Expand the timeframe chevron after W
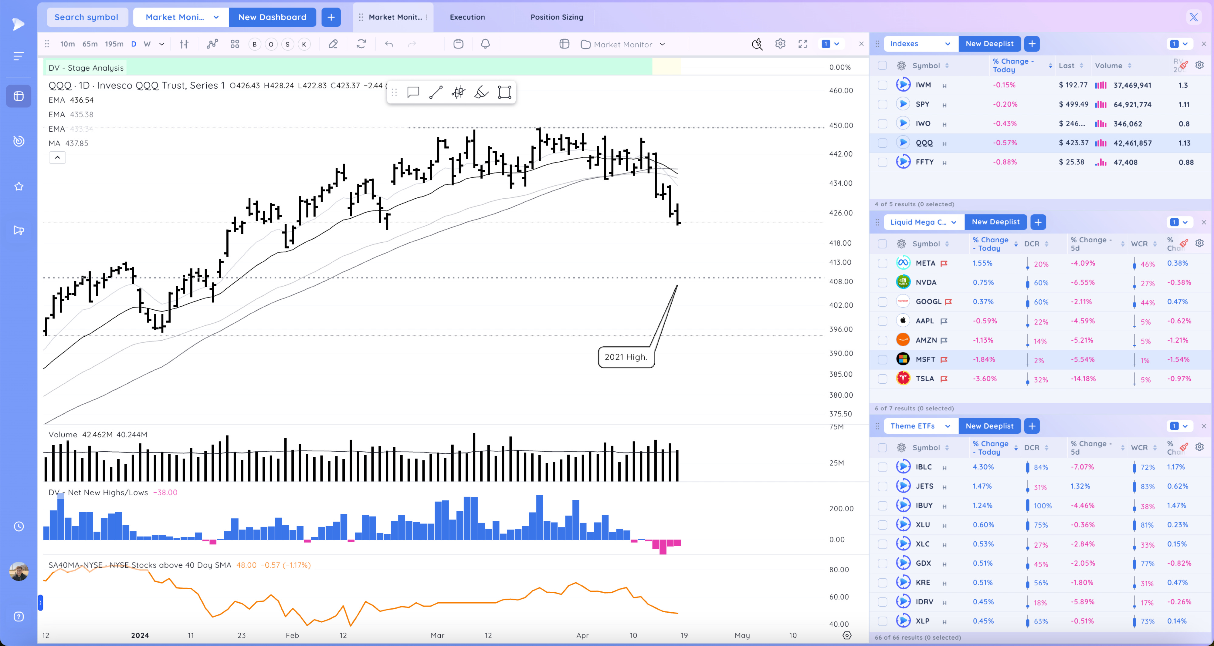This screenshot has height=646, width=1214. click(x=162, y=44)
